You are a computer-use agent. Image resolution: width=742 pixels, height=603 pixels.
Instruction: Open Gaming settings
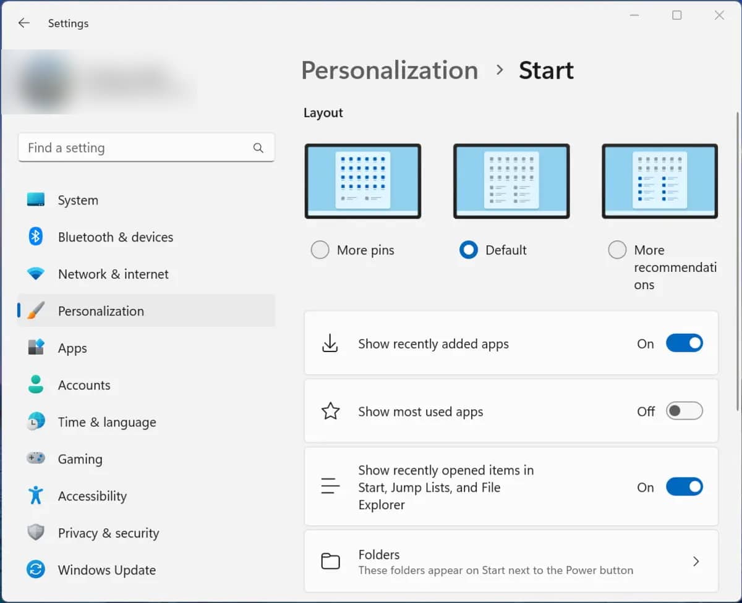80,459
